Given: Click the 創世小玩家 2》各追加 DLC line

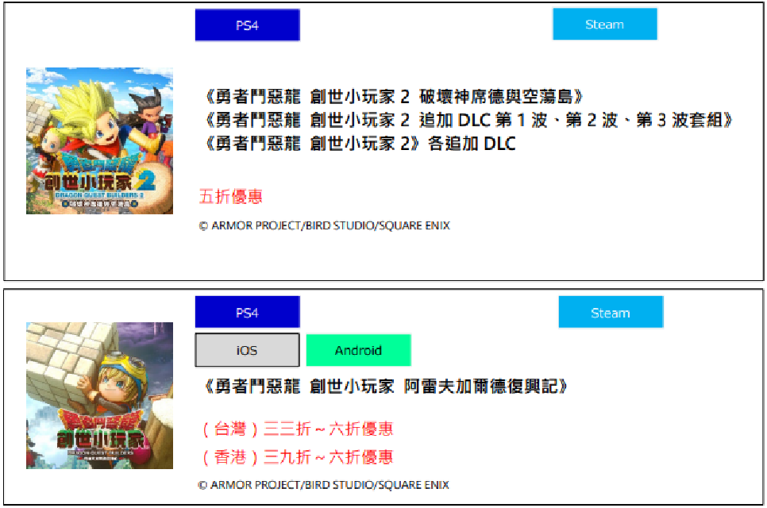Looking at the screenshot, I should pos(360,143).
